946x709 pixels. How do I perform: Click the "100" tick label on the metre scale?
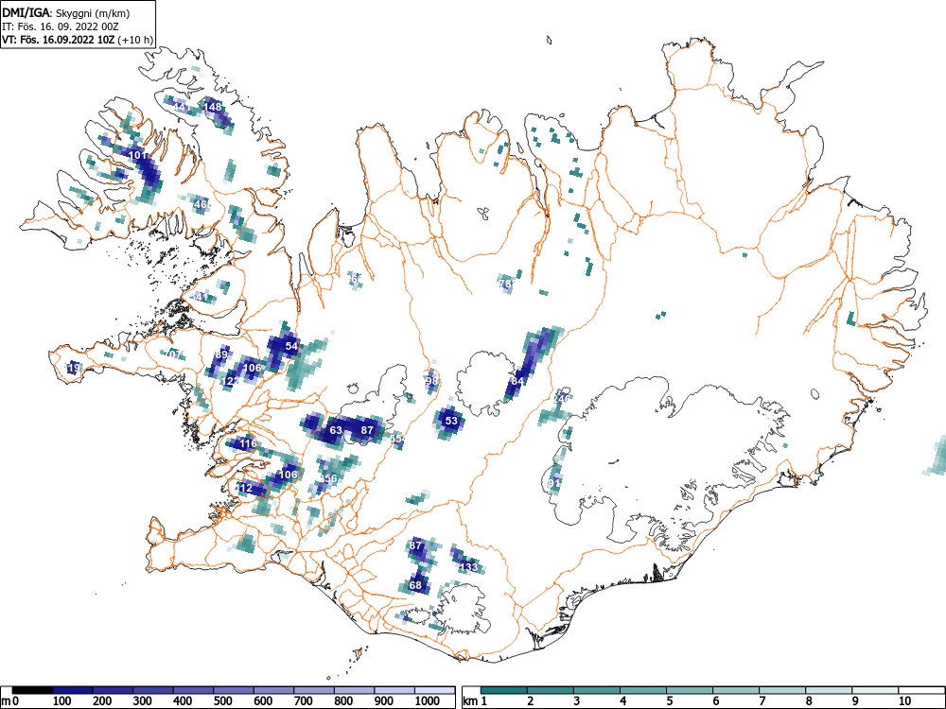click(62, 701)
